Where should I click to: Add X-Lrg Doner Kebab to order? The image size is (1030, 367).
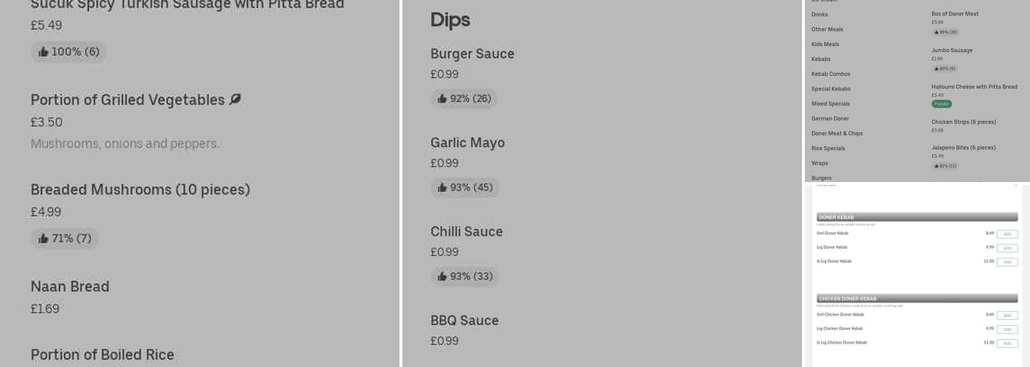[x=1007, y=262]
